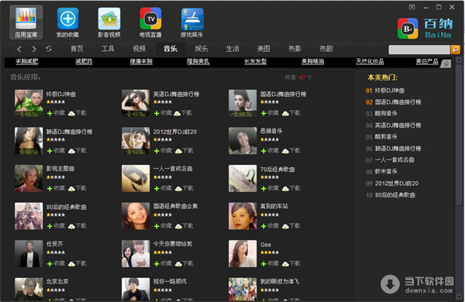Click cloud download icon for 国语DJ舞曲排行榜
This screenshot has width=465, height=302.
tap(285, 114)
